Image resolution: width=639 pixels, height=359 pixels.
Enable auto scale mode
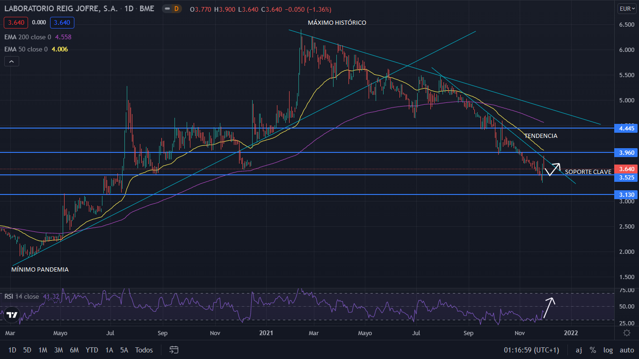(626, 350)
